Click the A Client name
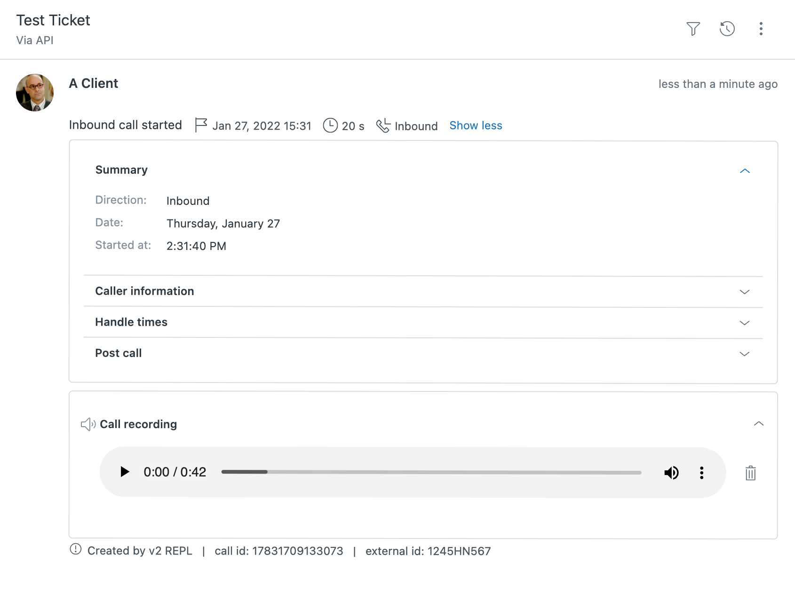Viewport: 795px width, 593px height. pos(94,83)
